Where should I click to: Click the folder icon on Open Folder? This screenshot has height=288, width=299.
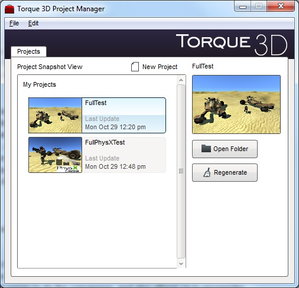coord(206,149)
